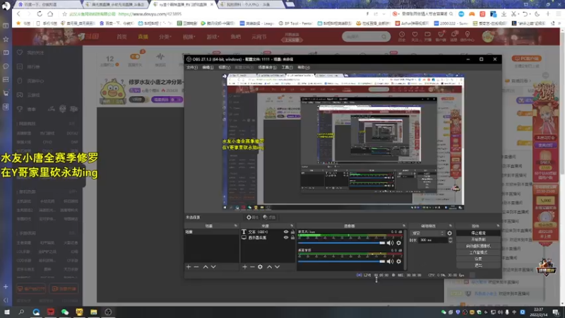Reload the page with the browser refresh icon
Image resolution: width=565 pixels, height=318 pixels.
click(x=40, y=14)
